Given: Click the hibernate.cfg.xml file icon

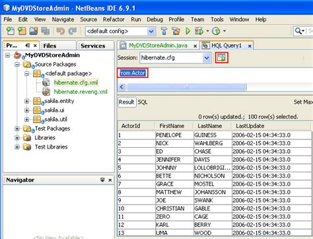Looking at the screenshot, I should [x=46, y=83].
